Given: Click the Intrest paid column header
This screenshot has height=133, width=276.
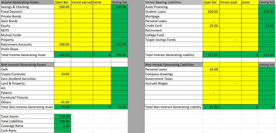Looking at the screenshot, I should [230, 2].
